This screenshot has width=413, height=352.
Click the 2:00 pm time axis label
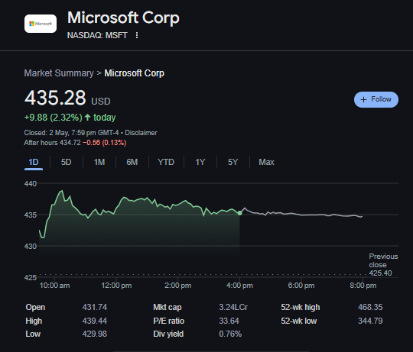tap(177, 286)
